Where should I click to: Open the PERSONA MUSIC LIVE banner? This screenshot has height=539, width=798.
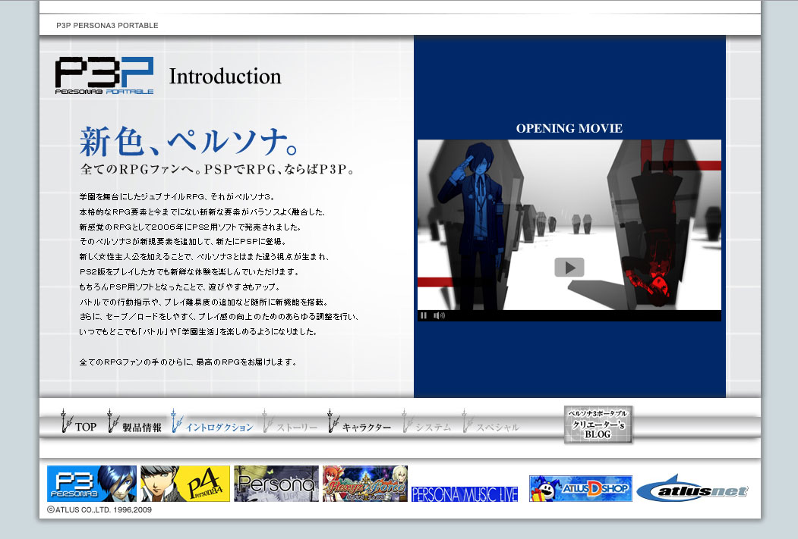(465, 494)
